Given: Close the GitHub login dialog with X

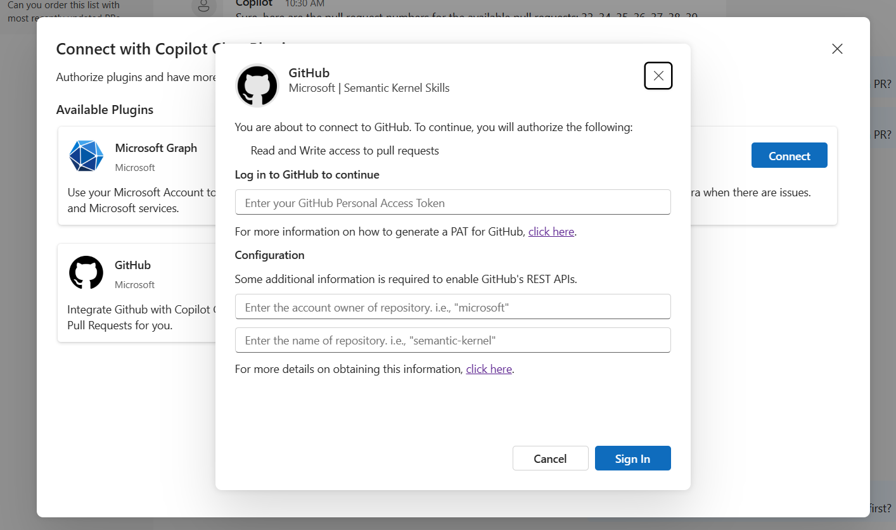Looking at the screenshot, I should tap(658, 76).
